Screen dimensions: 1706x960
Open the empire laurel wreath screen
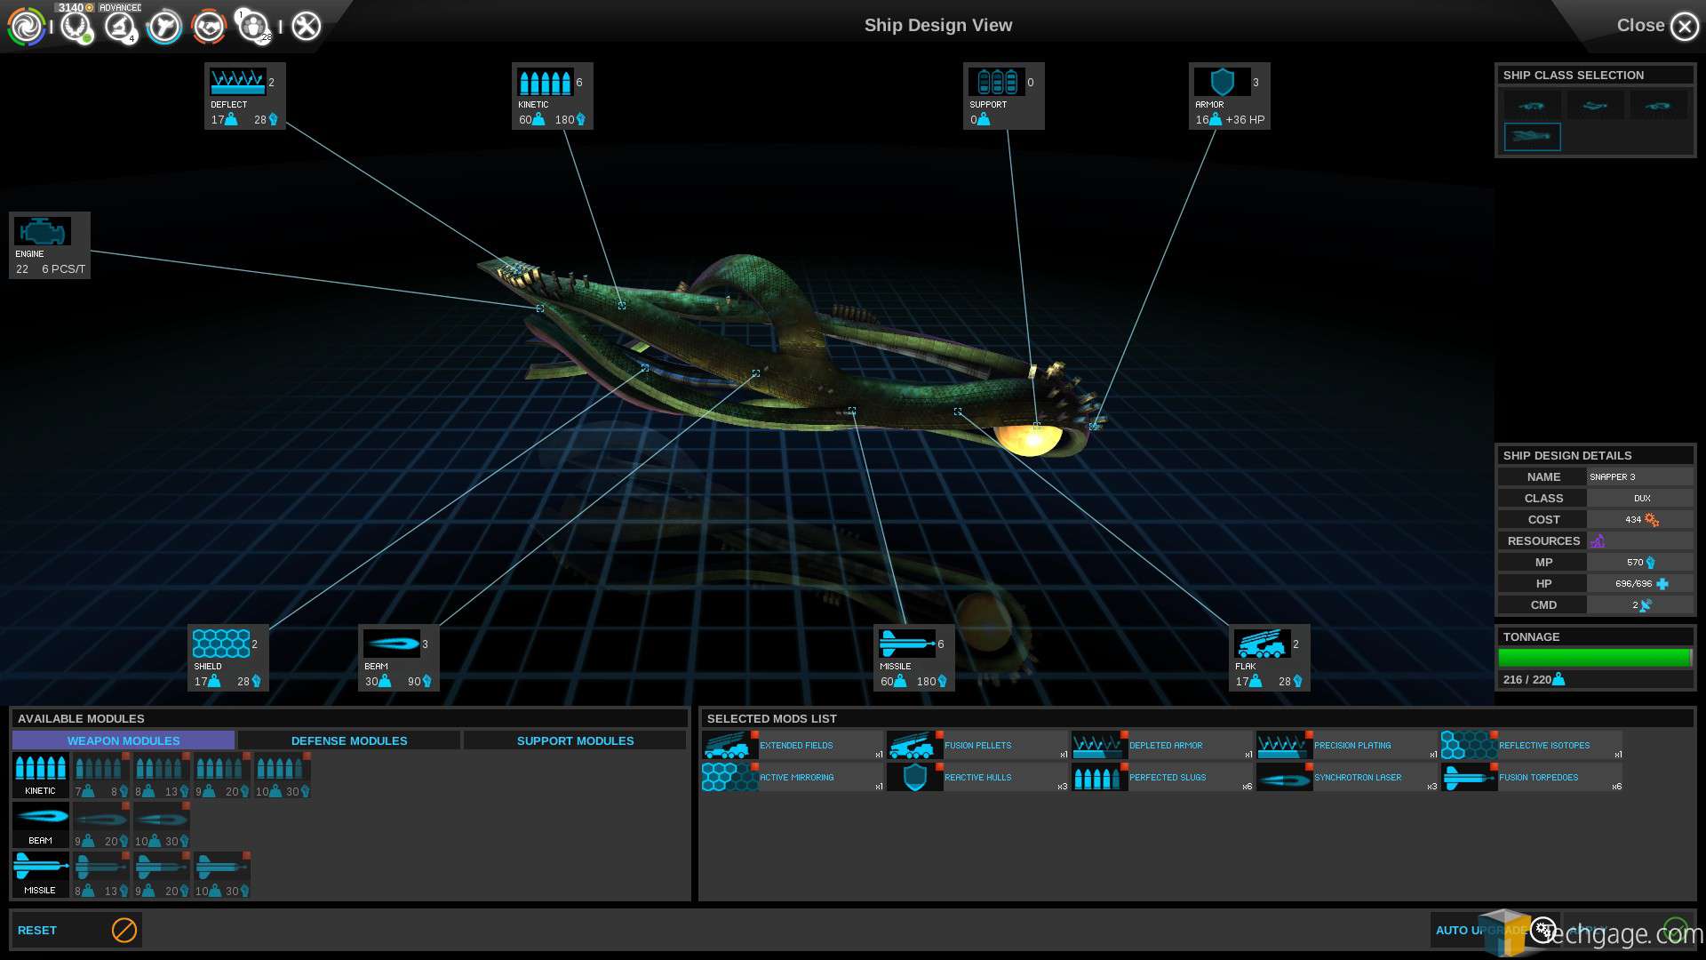tap(76, 27)
